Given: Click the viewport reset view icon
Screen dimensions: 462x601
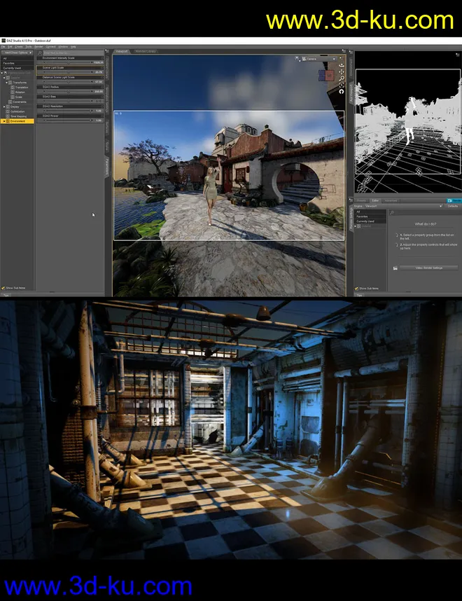Looking at the screenshot, I should pyautogui.click(x=342, y=92).
